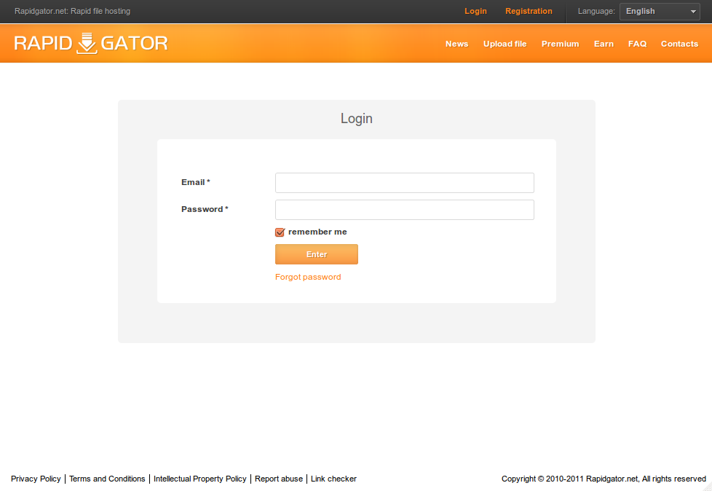
Task: Uncheck the remember me checkbox
Action: 280,232
